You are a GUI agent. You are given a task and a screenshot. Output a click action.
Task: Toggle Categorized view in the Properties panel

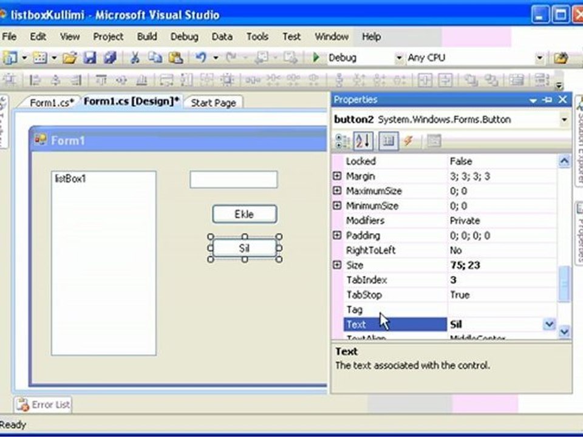point(343,141)
